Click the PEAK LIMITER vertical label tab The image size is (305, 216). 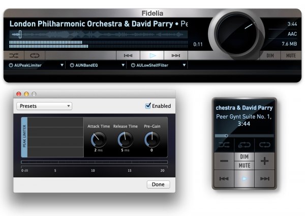(24, 137)
